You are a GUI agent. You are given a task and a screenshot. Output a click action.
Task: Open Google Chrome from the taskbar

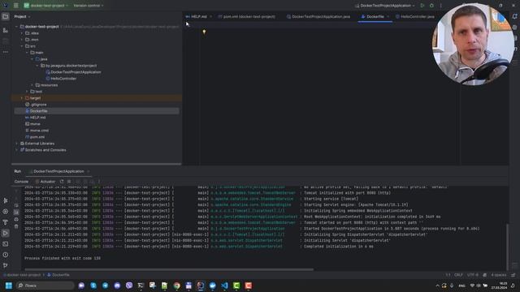pyautogui.click(x=177, y=286)
